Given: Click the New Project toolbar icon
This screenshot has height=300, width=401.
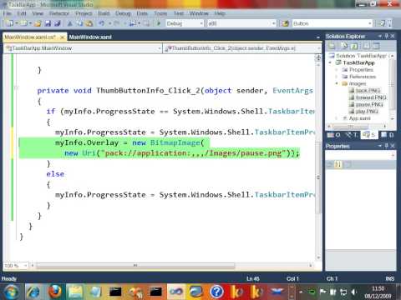Looking at the screenshot, I should [9, 23].
